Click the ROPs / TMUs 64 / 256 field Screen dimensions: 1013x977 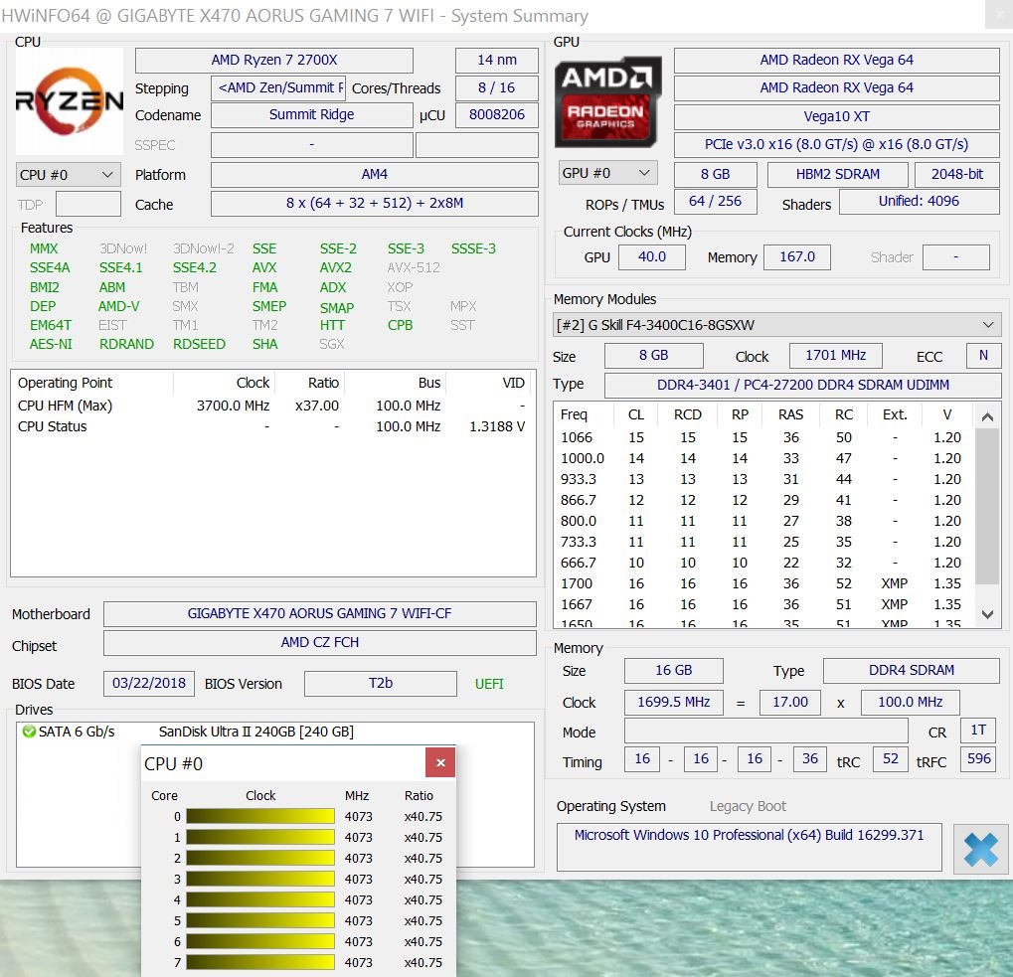pyautogui.click(x=715, y=202)
